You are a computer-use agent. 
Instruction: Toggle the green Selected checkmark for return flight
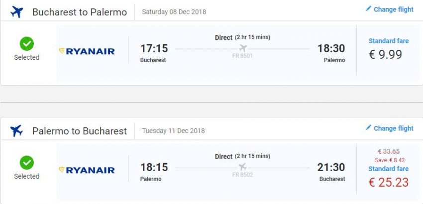pos(26,163)
